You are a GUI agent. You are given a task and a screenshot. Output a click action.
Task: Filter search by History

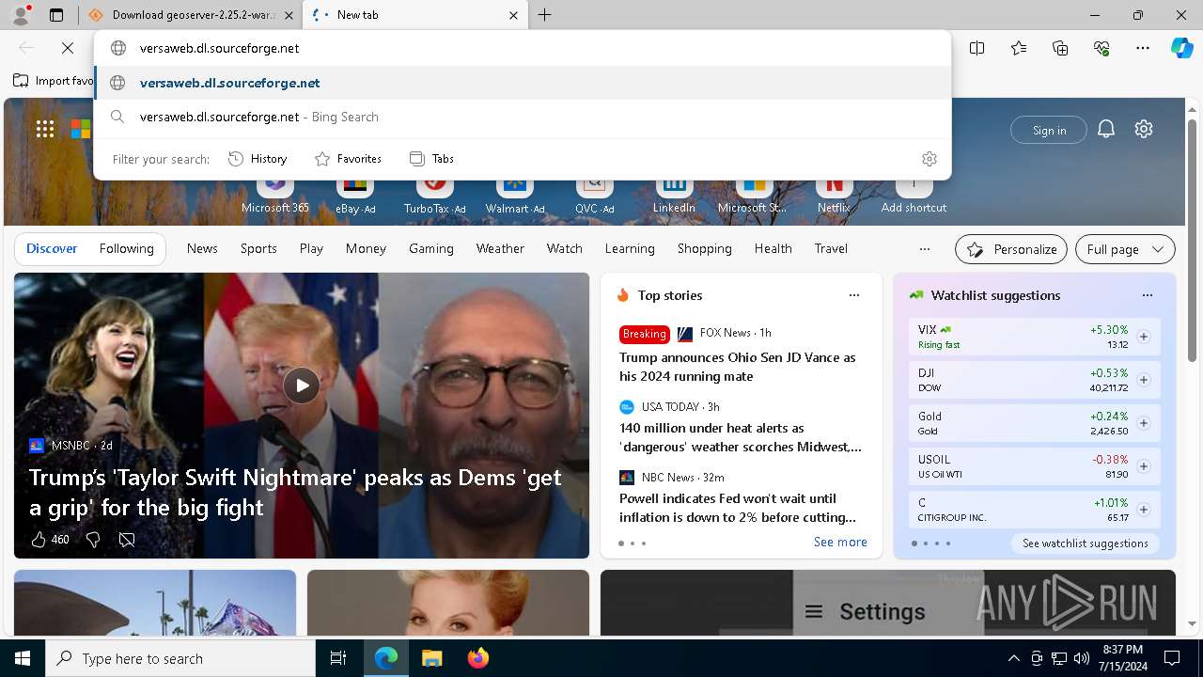pos(258,159)
